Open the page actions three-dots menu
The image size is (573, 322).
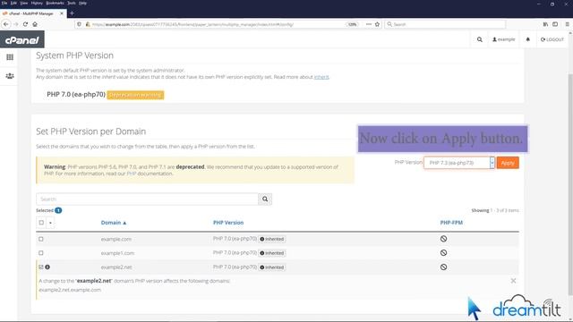click(368, 24)
